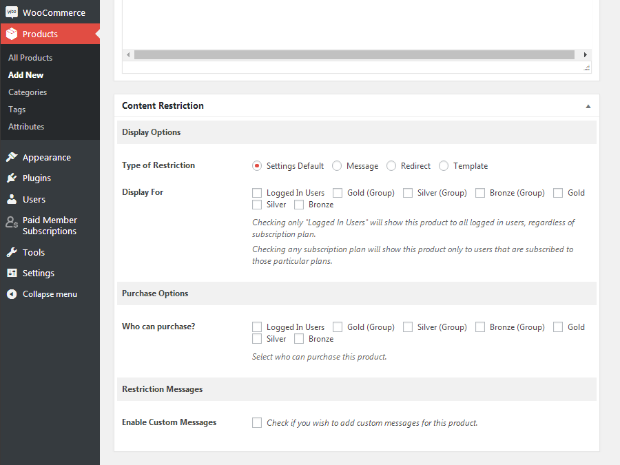Click the Type of Restriction label

158,165
